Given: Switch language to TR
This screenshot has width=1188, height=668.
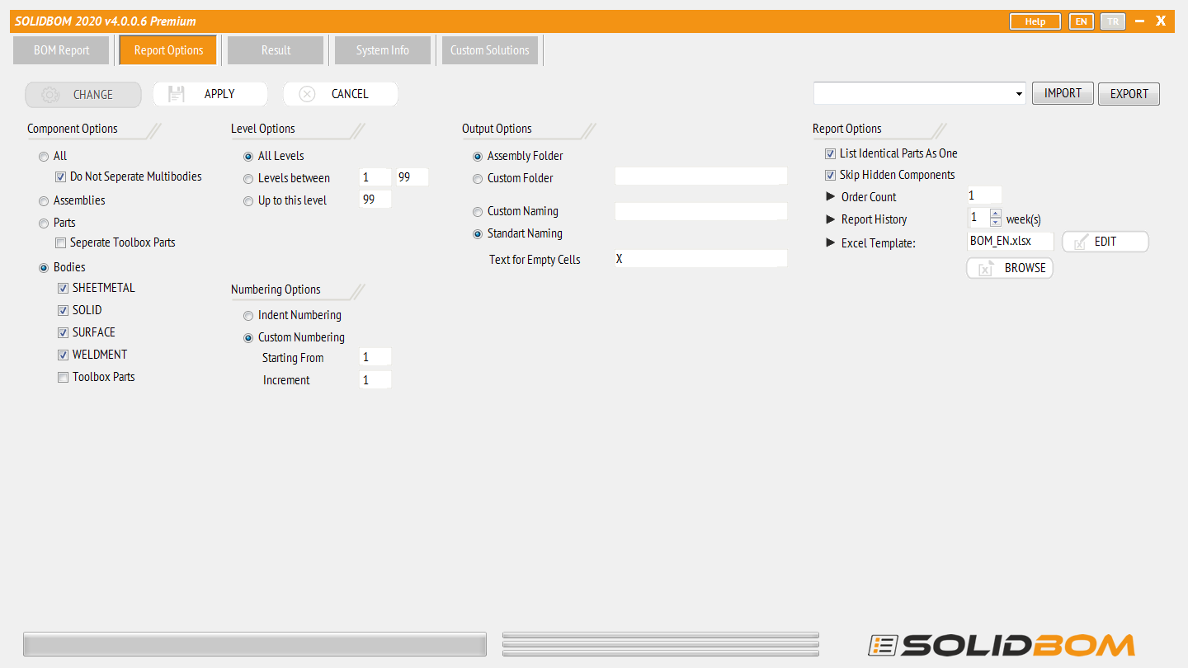Looking at the screenshot, I should [1113, 21].
